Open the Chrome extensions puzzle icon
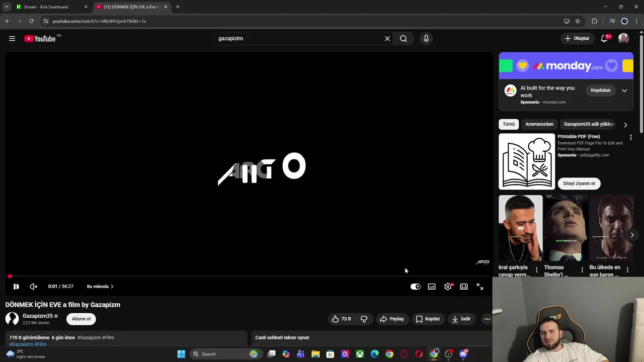Image resolution: width=644 pixels, height=362 pixels. click(595, 21)
